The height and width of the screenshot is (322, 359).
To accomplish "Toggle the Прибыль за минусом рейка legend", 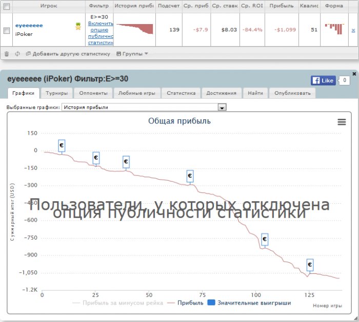I will click(x=117, y=303).
